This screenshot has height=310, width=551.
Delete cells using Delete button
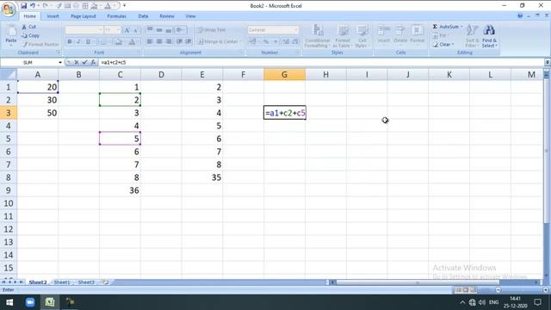[400, 34]
